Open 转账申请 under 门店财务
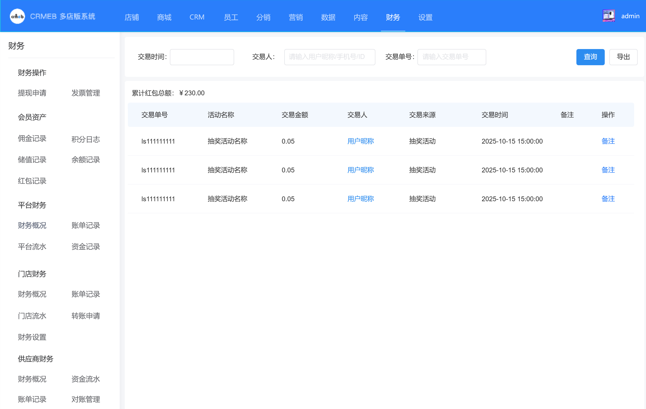The width and height of the screenshot is (646, 409). (x=86, y=315)
